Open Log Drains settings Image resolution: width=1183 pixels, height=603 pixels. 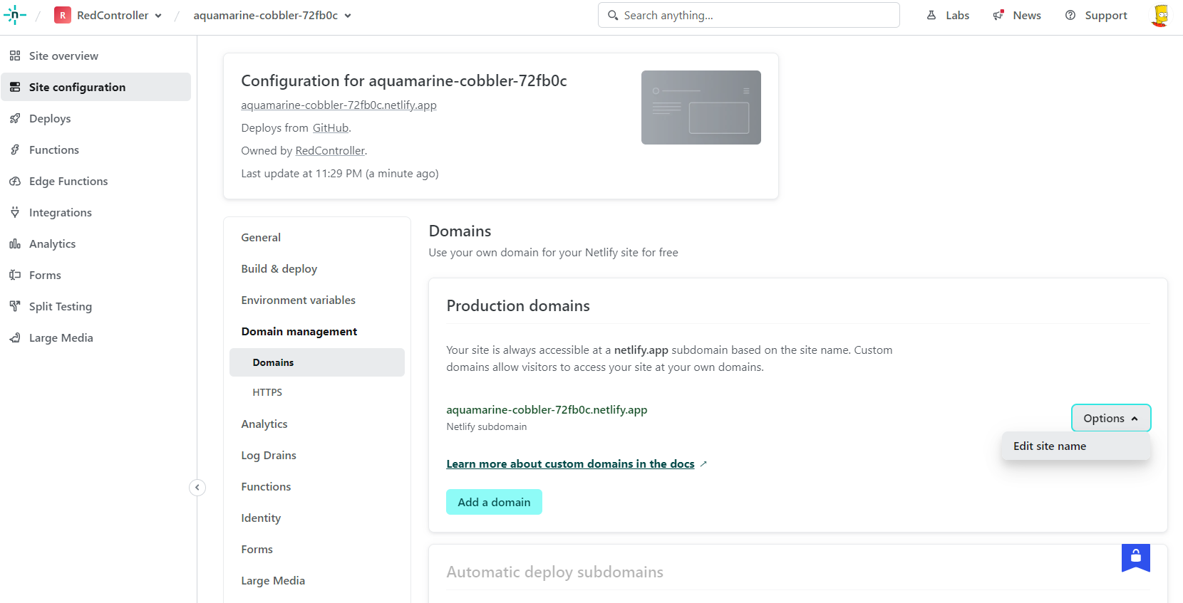coord(269,456)
